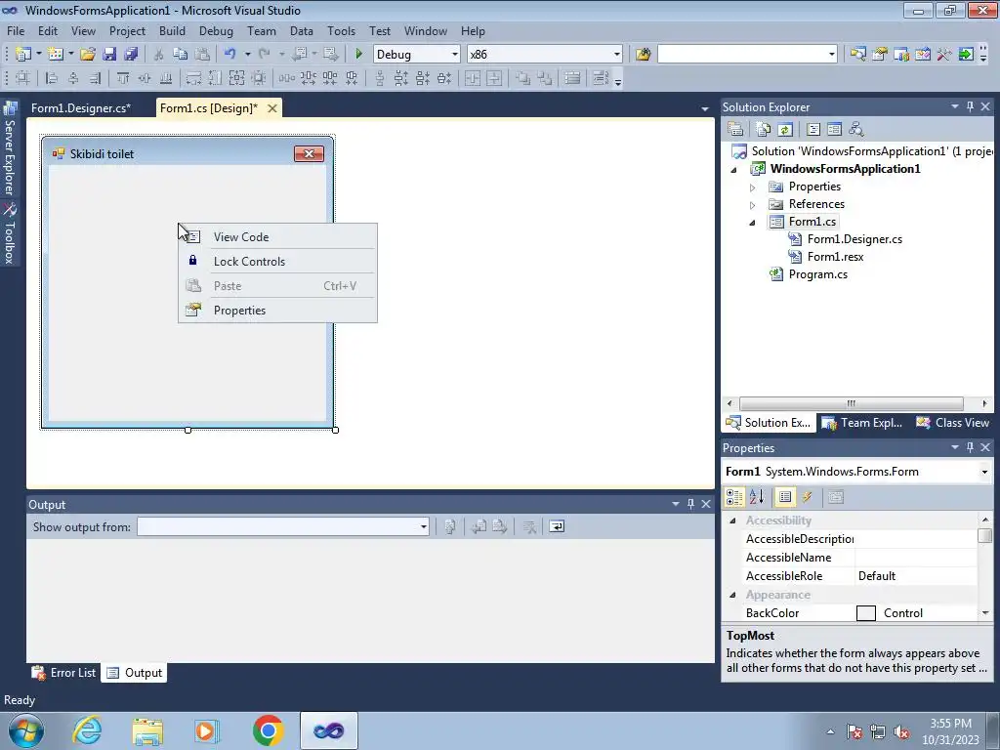Image resolution: width=1000 pixels, height=750 pixels.
Task: Choose Properties from context menu
Action: [x=277, y=311]
